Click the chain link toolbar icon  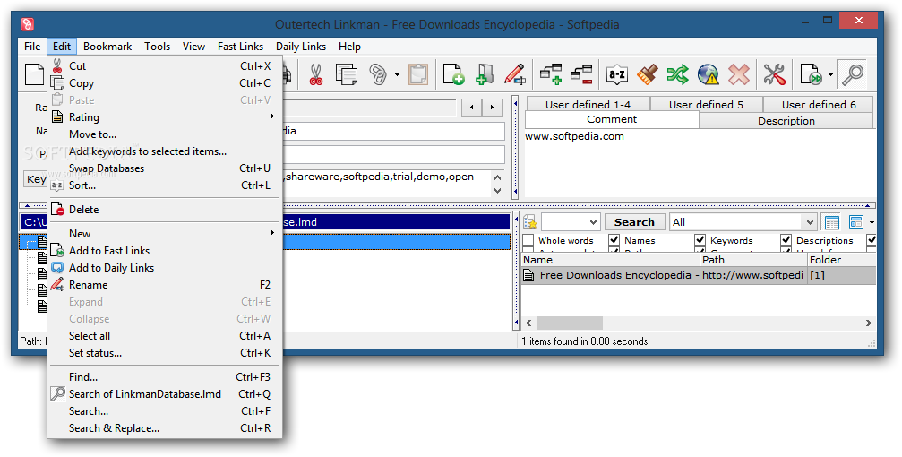378,75
